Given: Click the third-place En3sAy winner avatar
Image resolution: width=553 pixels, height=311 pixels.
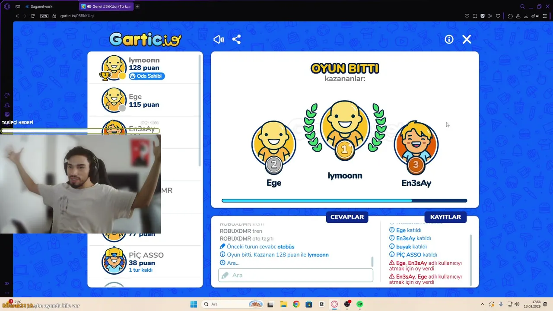Looking at the screenshot, I should [x=416, y=144].
